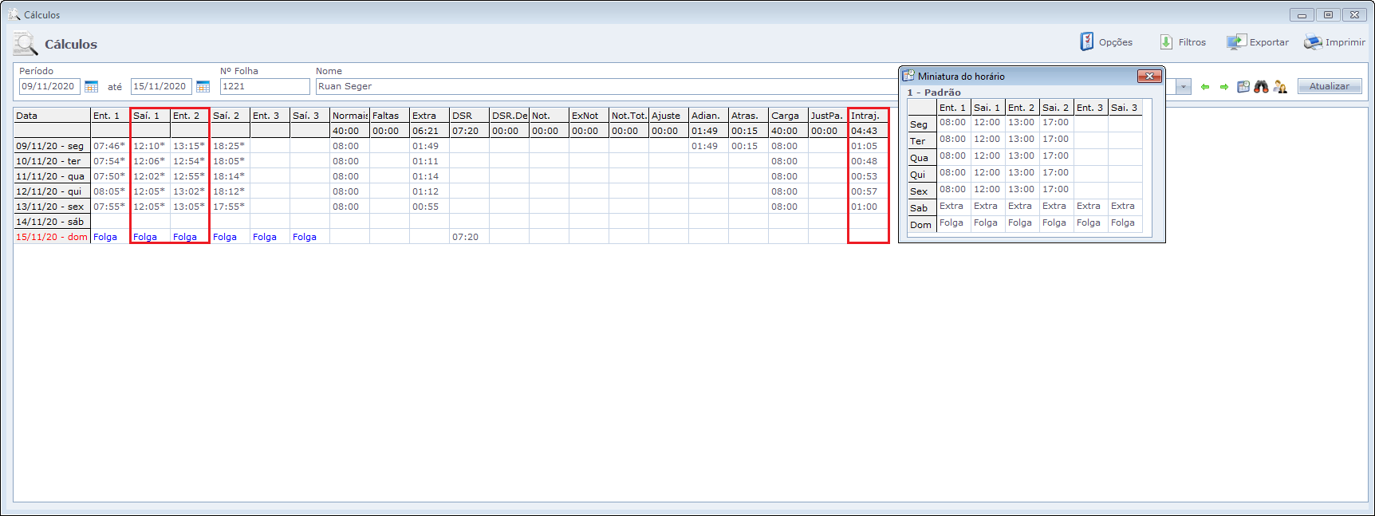Go to previous employee with green left arrow
Image resolution: width=1375 pixels, height=516 pixels.
pos(1205,87)
